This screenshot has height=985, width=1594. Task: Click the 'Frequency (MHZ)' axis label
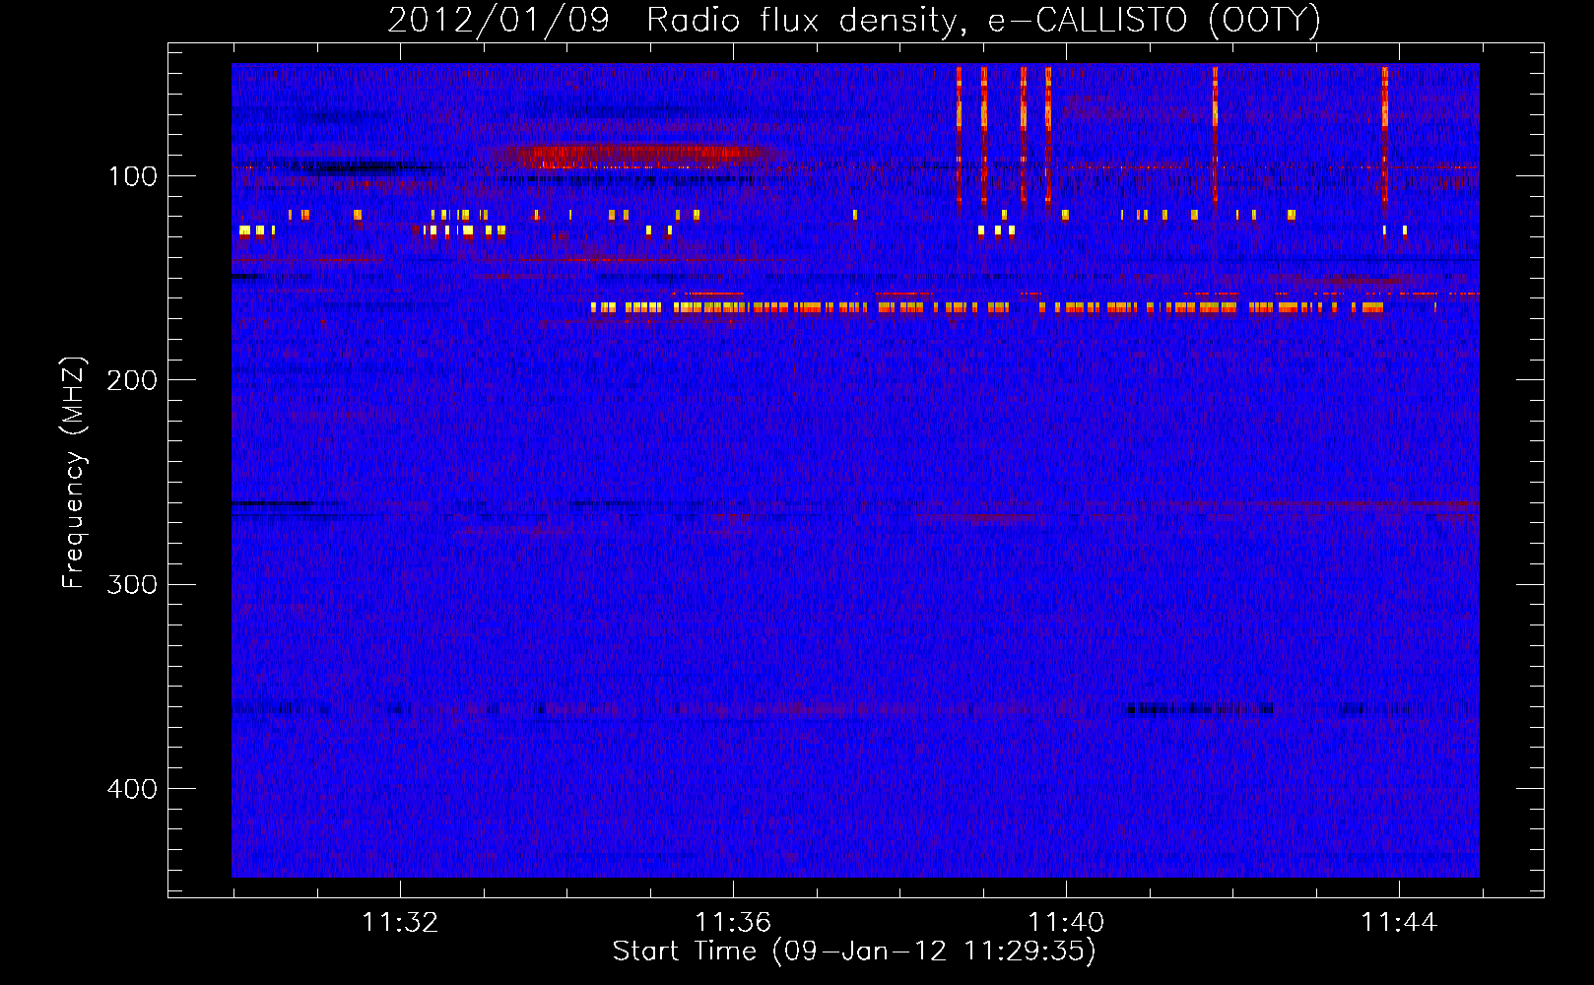tap(74, 473)
